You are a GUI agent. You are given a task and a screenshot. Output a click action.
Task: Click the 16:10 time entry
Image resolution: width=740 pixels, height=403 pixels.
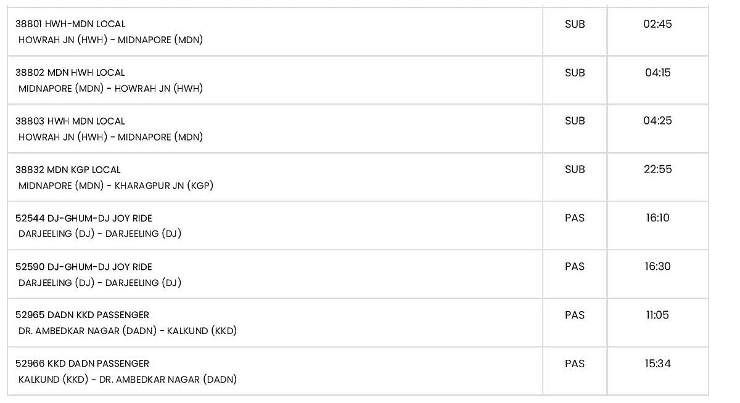click(x=657, y=218)
